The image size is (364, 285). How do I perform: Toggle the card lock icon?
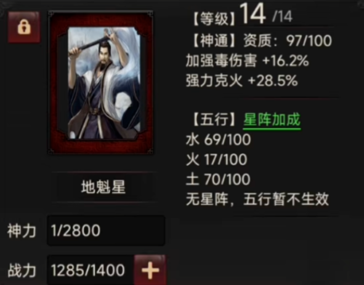tap(24, 27)
